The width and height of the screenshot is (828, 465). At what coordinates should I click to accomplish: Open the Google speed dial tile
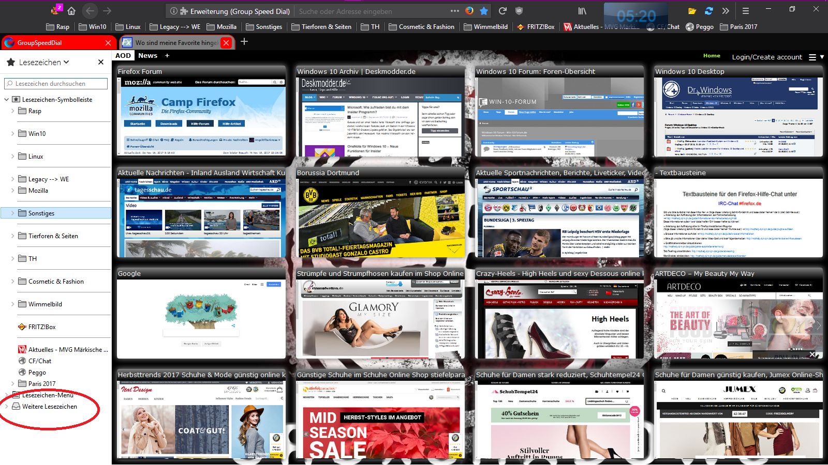click(201, 313)
